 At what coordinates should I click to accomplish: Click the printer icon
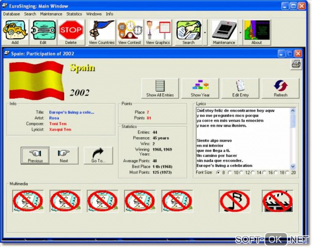coord(296,64)
